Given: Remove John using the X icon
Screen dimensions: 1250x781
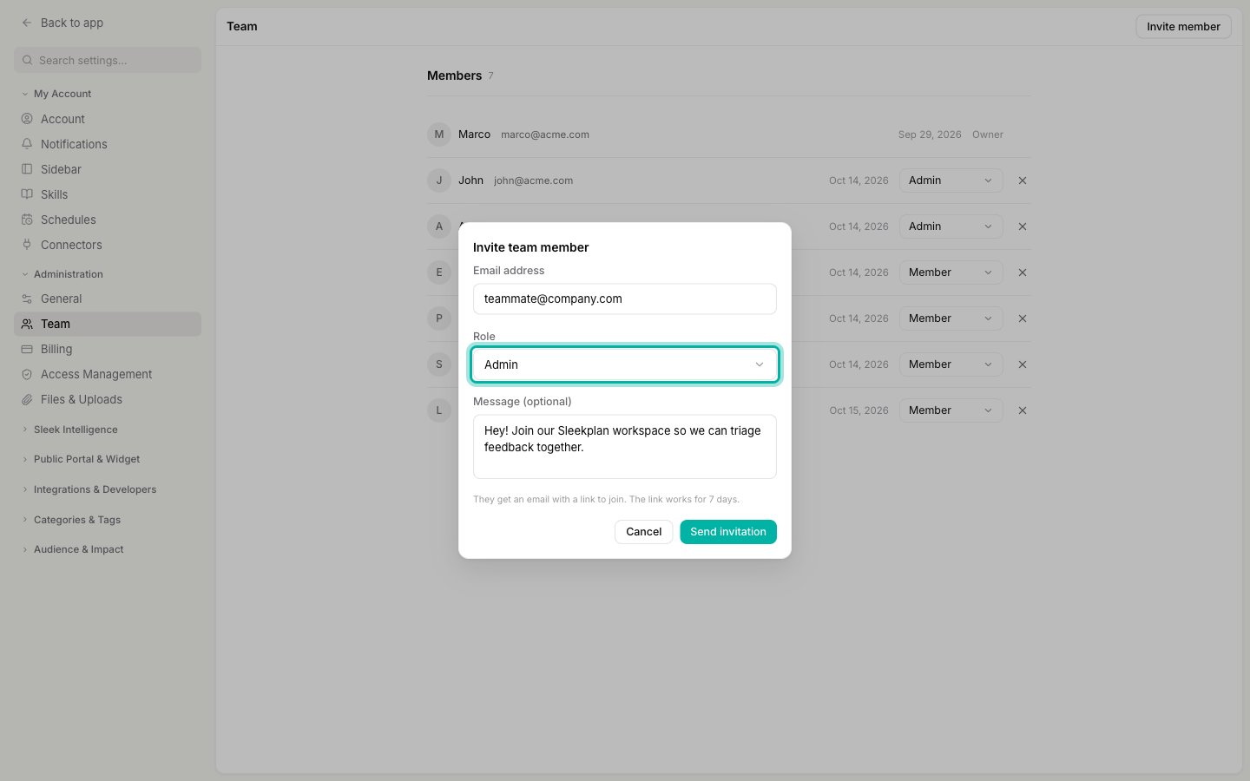Looking at the screenshot, I should (1023, 180).
